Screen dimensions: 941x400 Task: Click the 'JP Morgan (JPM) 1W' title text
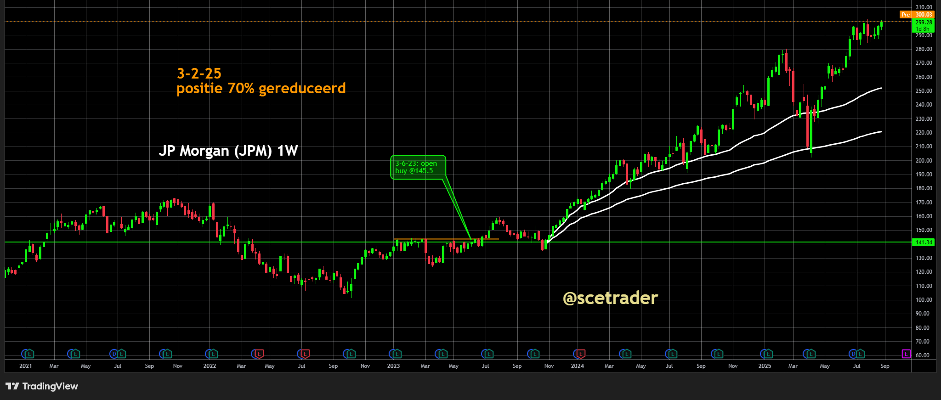[x=228, y=151]
